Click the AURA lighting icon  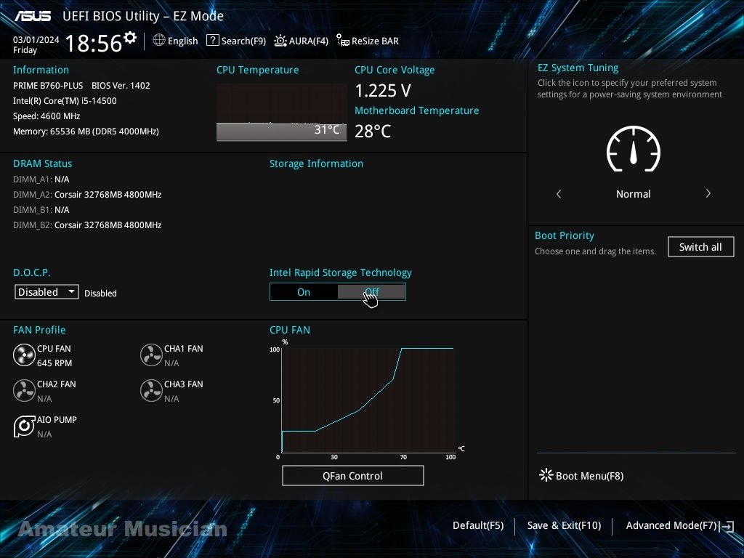pyautogui.click(x=280, y=41)
